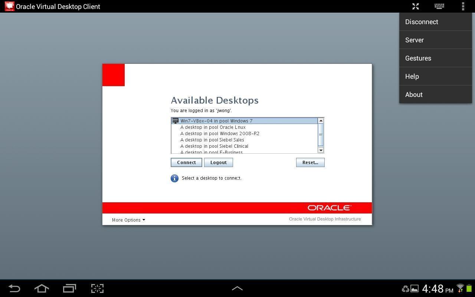
Task: Click the desktop list scroll-up arrow
Action: coord(321,121)
